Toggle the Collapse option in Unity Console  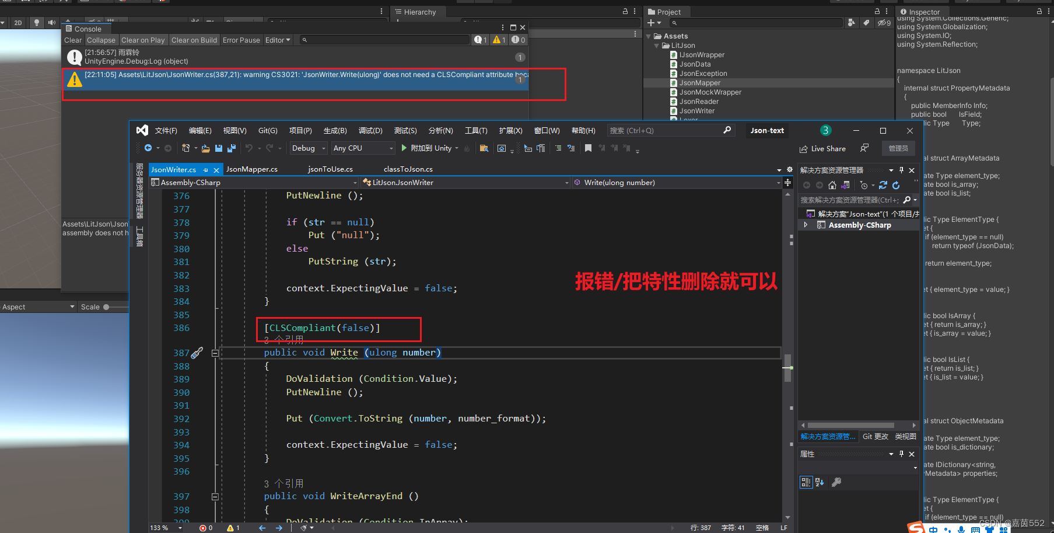tap(101, 40)
